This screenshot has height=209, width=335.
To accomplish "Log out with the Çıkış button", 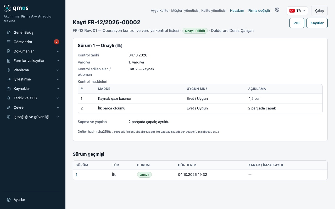I will click(319, 11).
